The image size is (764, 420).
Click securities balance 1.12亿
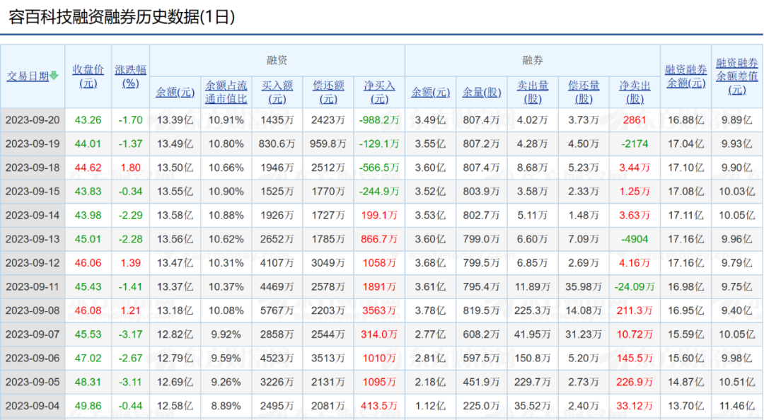(431, 406)
